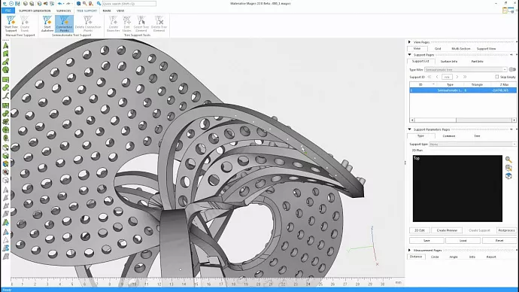Collapse the Support Parameters Pages section
The image size is (519, 292).
[409, 129]
